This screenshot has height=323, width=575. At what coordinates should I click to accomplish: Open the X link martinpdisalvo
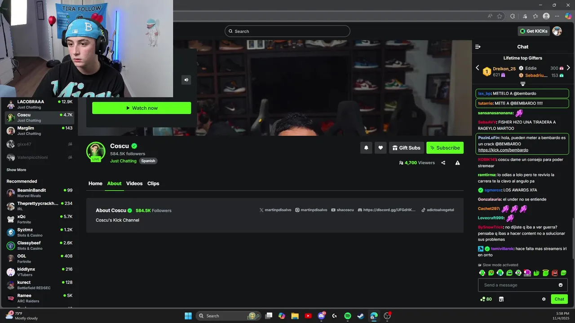coord(275,210)
